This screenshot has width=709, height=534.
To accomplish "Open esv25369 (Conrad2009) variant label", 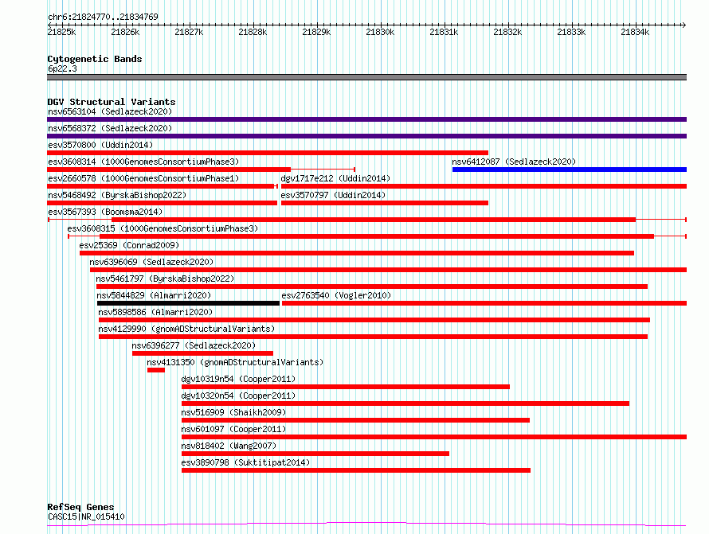I will click(129, 245).
